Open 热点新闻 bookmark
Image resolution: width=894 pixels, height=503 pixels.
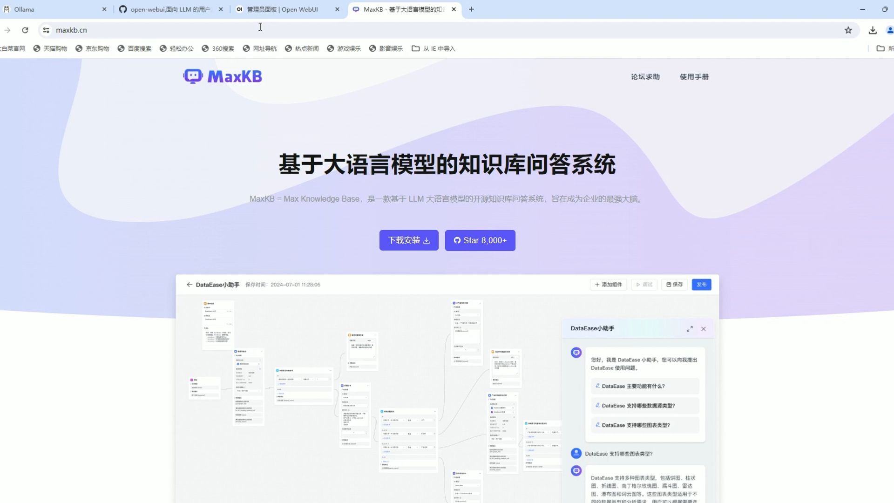302,48
